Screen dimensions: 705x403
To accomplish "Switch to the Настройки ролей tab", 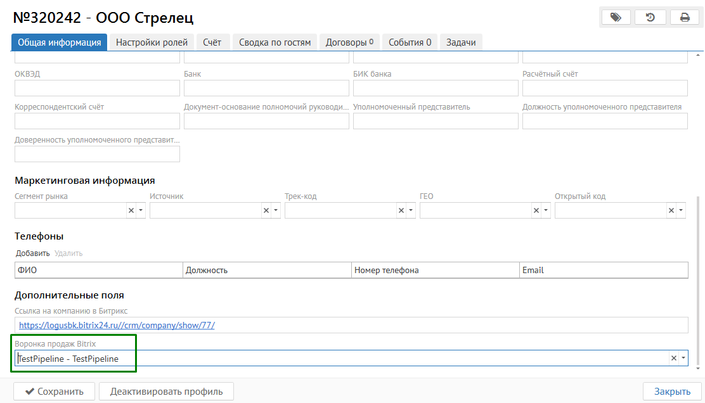I will pyautogui.click(x=152, y=42).
